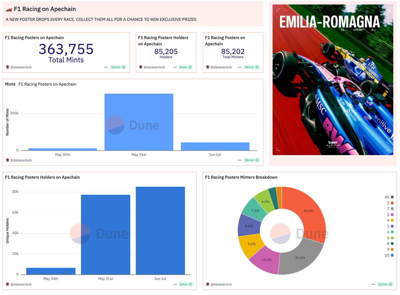Open @datawarlock link under Mints bar chart
This screenshot has width=400, height=295.
click(x=21, y=160)
